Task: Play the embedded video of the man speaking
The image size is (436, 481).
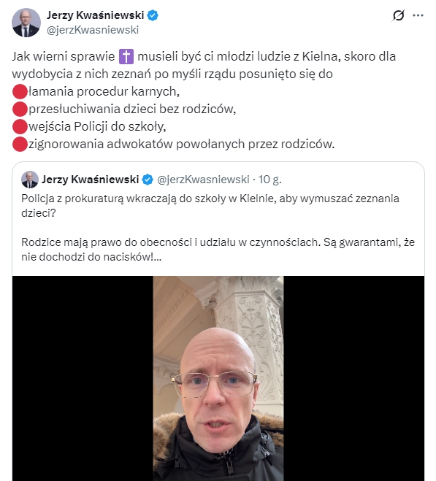Action: 218,378
